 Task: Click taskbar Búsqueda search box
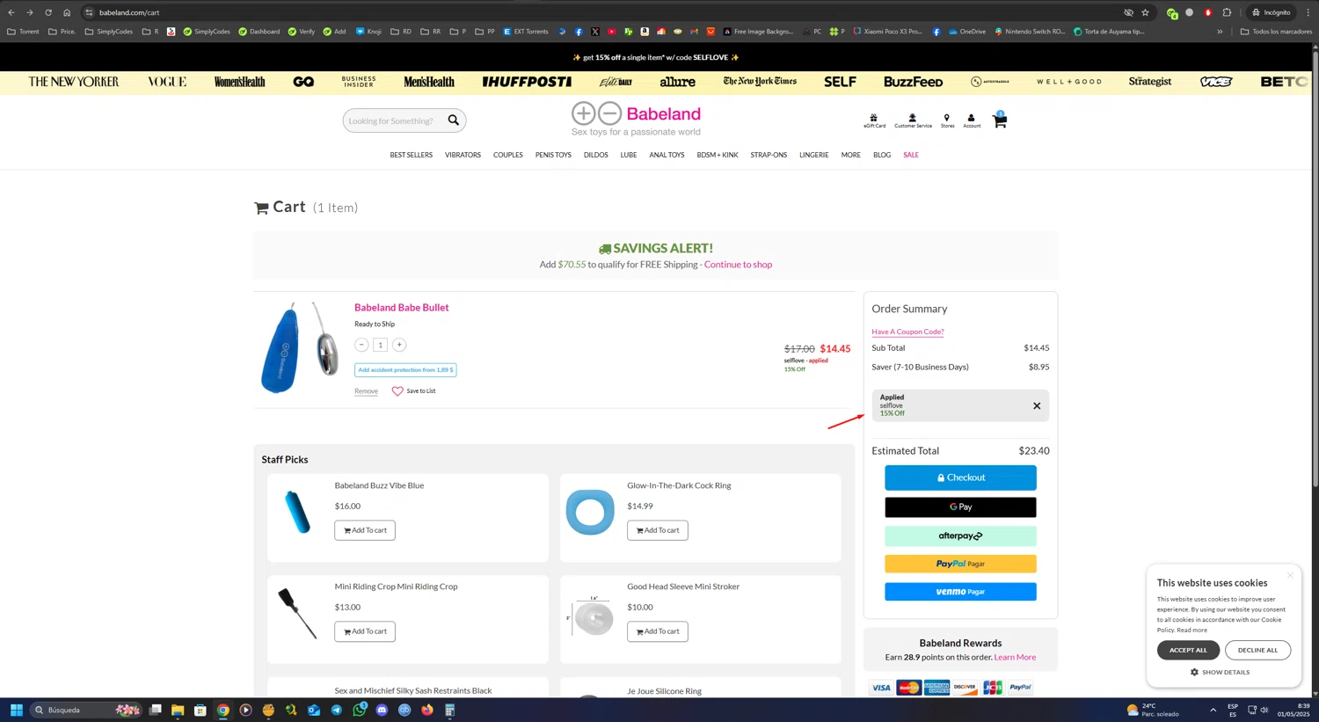[86, 711]
